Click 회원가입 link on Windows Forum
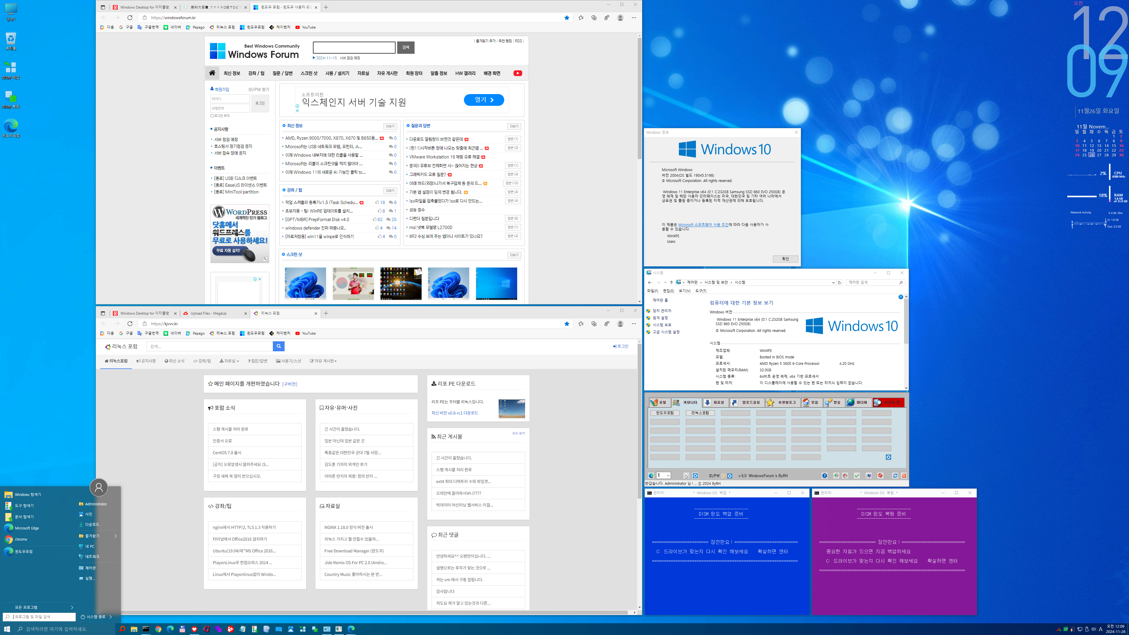Viewport: 1129px width, 635px height. (x=222, y=89)
